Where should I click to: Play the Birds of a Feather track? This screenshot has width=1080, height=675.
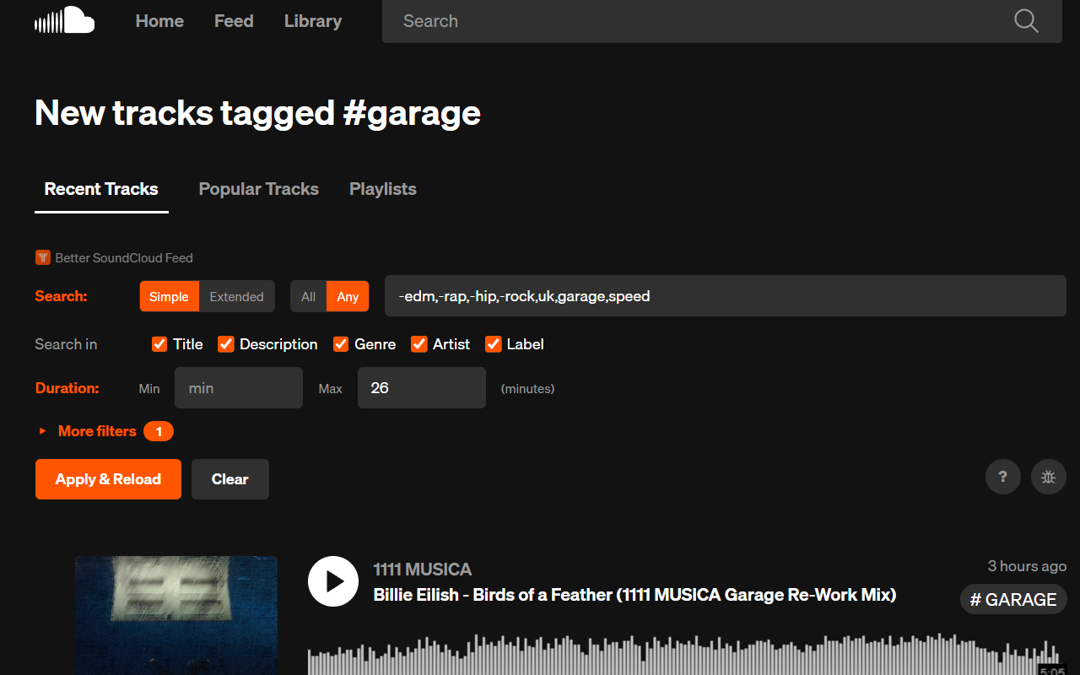pos(333,581)
